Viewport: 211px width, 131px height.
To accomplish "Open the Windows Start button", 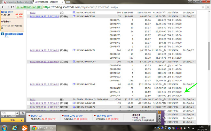I will pyautogui.click(x=4, y=128).
